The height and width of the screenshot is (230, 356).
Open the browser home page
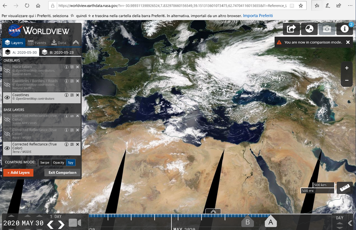click(x=38, y=6)
